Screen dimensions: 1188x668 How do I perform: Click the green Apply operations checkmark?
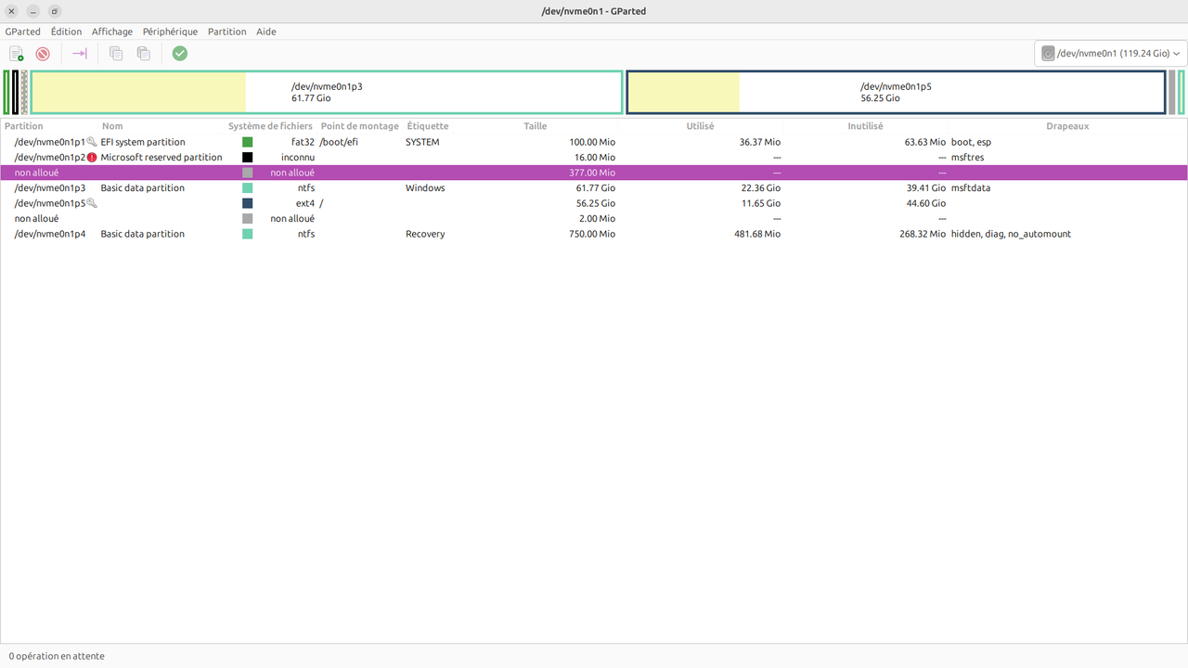point(180,54)
